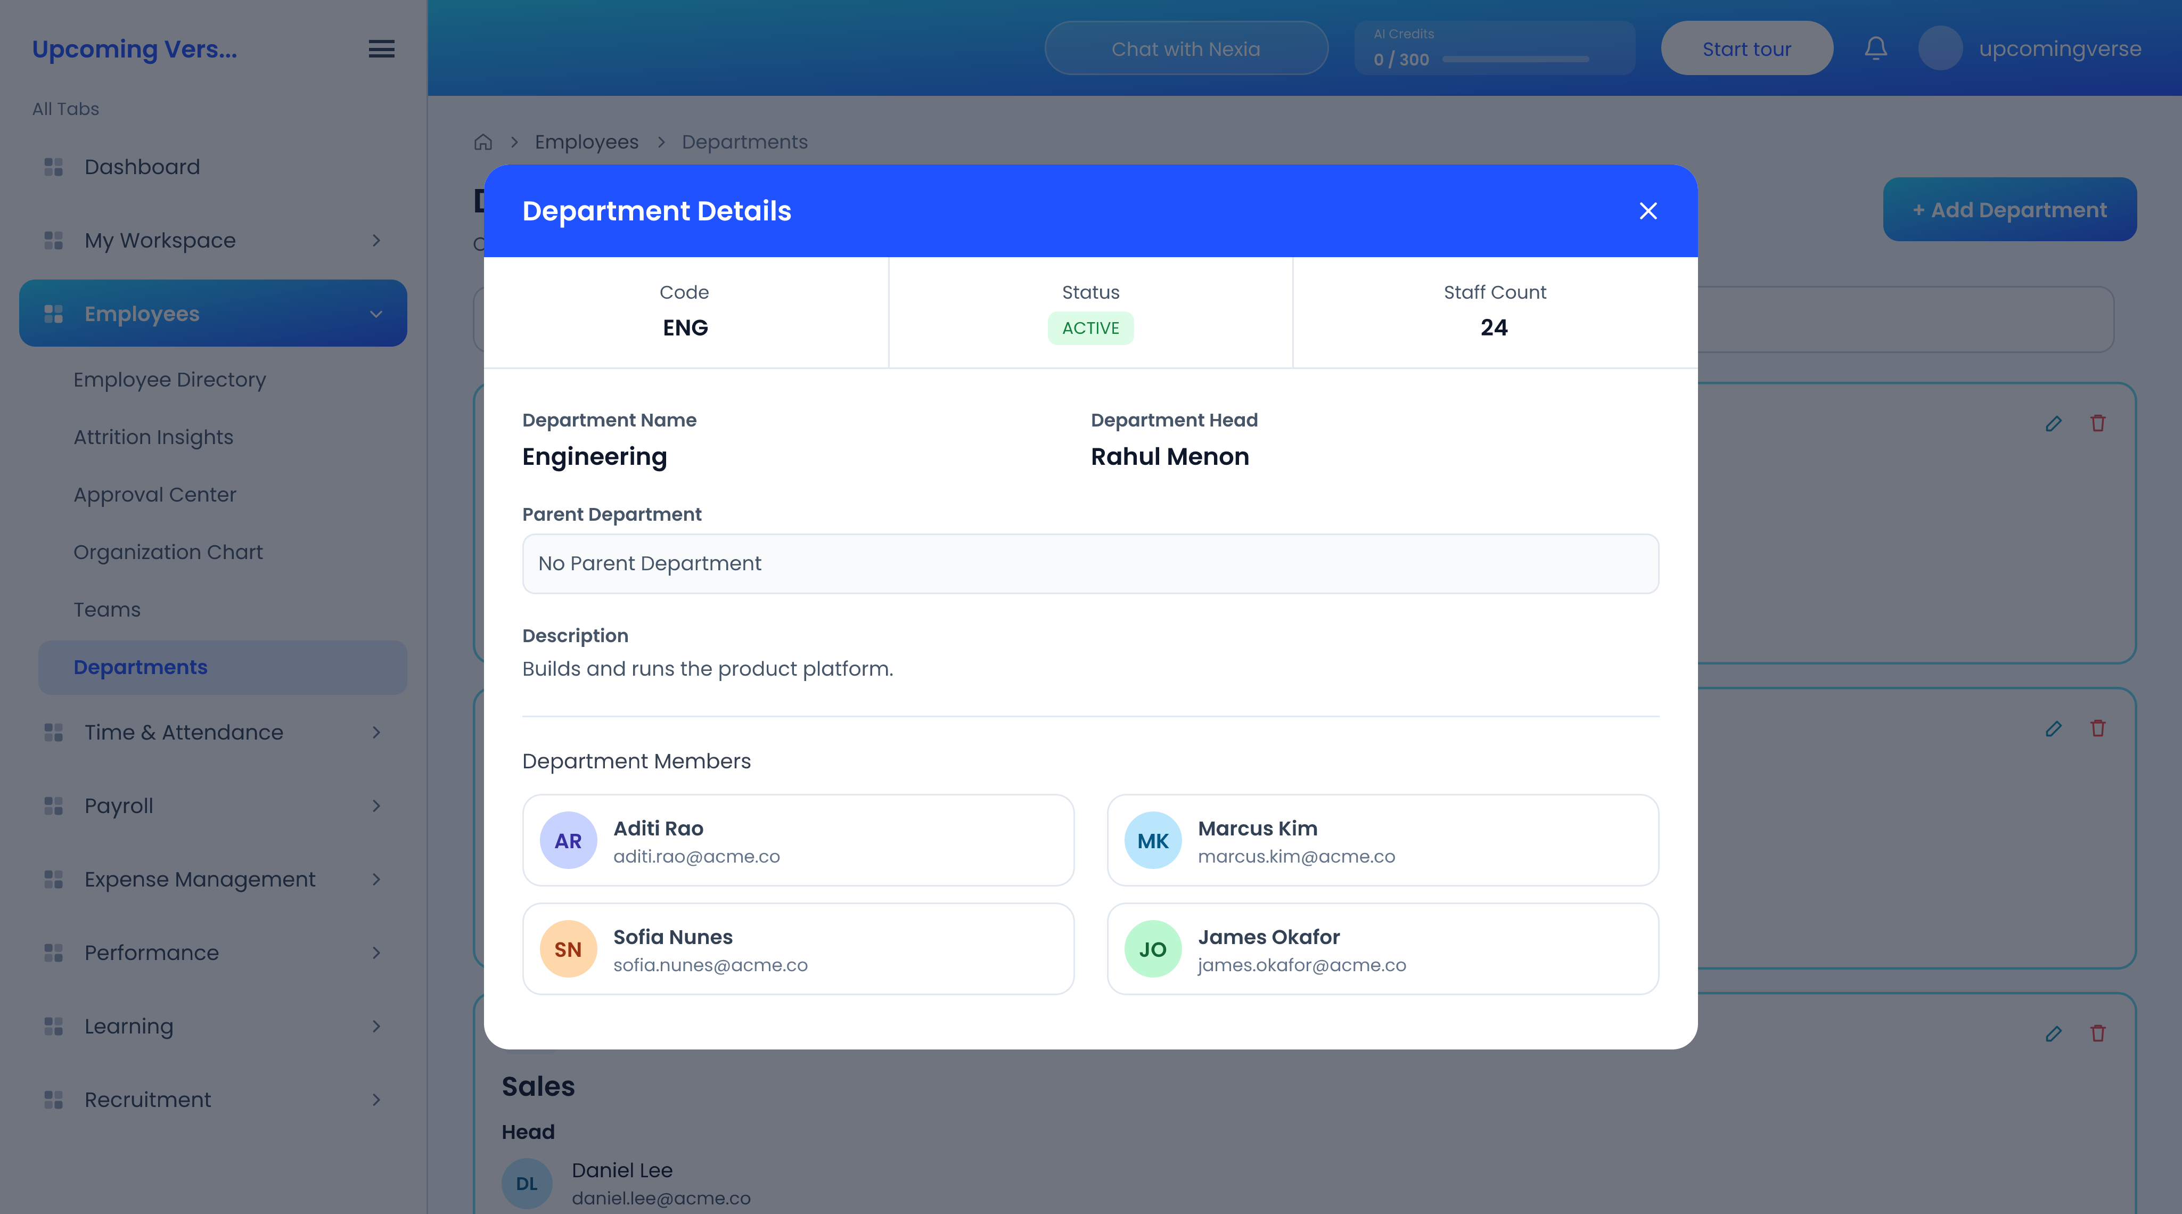Click the MK avatar of Marcus Kim
Image resolution: width=2182 pixels, height=1214 pixels.
pyautogui.click(x=1153, y=840)
